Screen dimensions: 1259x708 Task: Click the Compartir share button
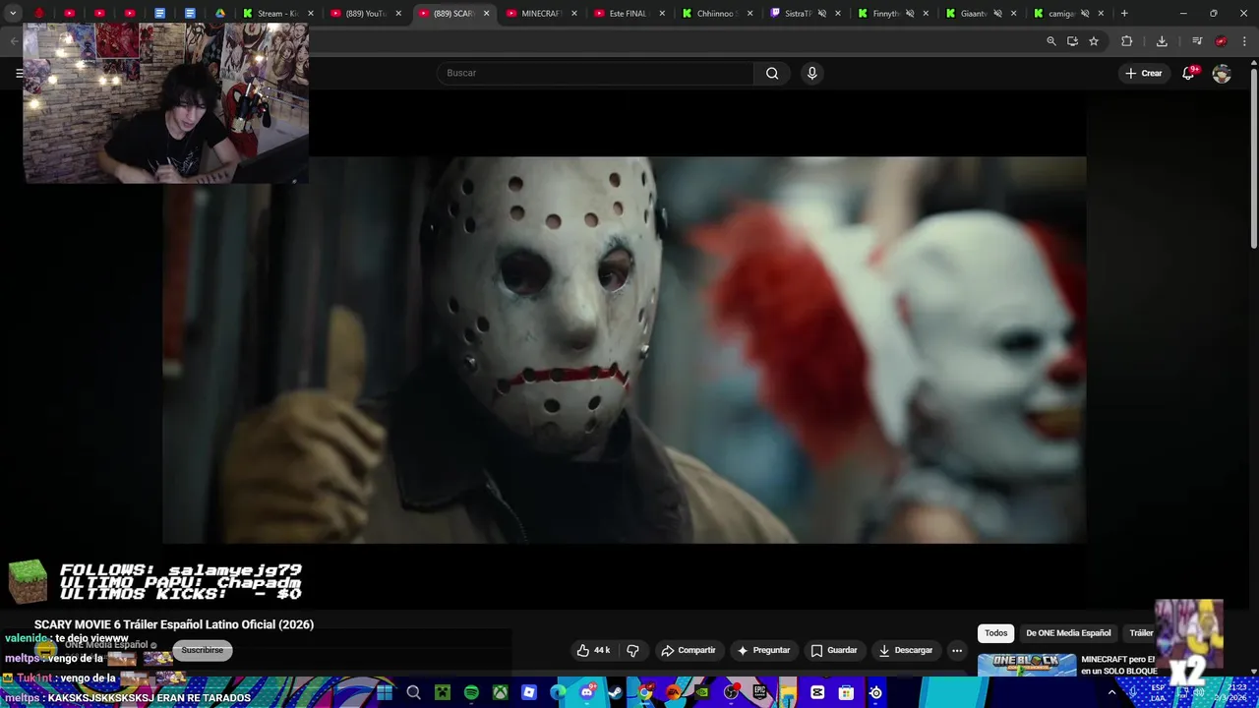click(689, 650)
